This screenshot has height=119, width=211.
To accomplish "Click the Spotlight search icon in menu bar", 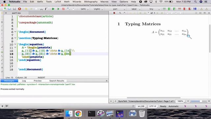I will [x=196, y=2].
